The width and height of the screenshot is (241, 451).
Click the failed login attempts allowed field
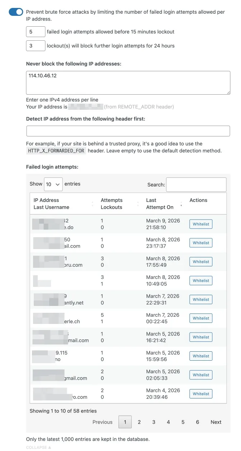tap(36, 32)
